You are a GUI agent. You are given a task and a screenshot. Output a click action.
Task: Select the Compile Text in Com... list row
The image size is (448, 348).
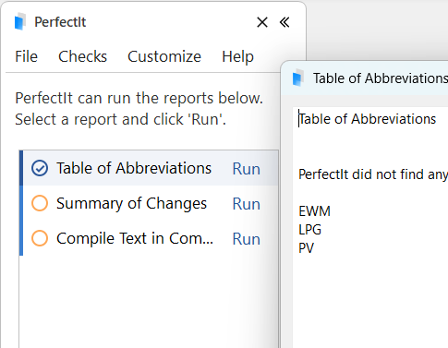coord(149,238)
